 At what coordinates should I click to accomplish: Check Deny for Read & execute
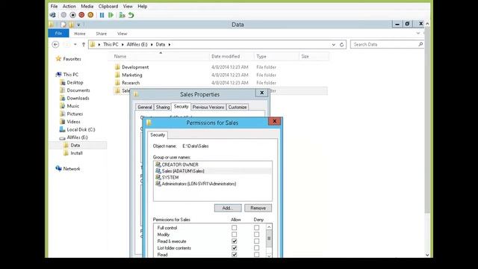coord(257,241)
